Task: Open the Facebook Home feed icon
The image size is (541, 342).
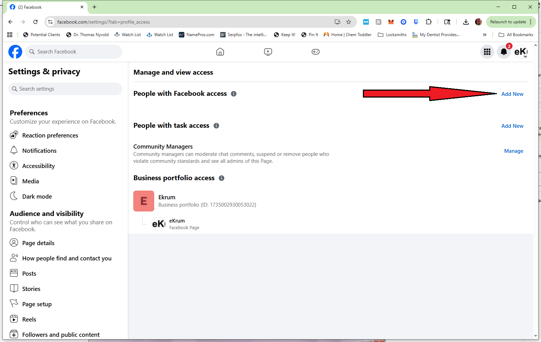Action: click(220, 52)
